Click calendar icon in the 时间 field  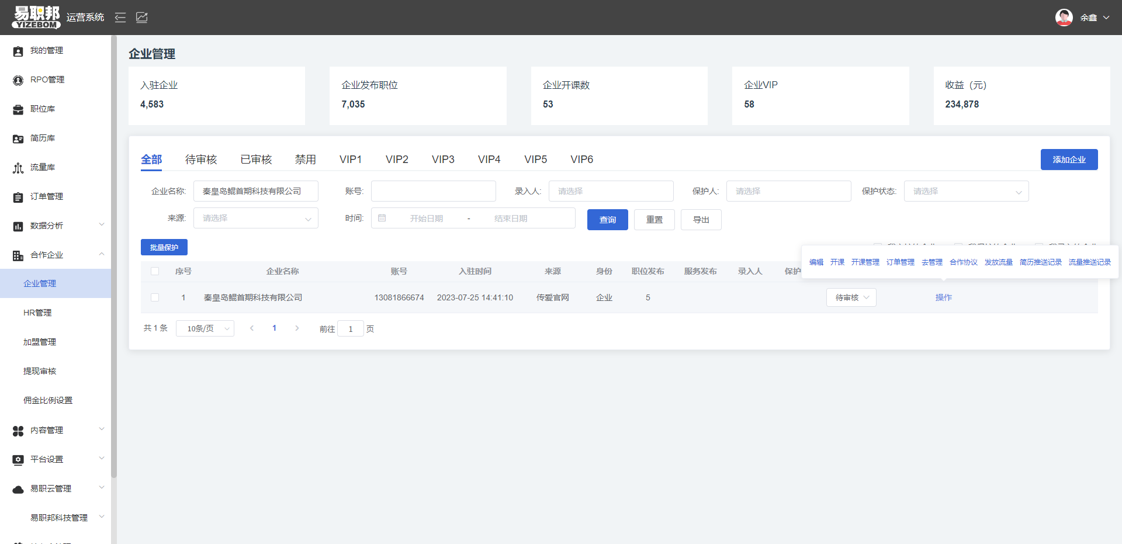pyautogui.click(x=382, y=218)
